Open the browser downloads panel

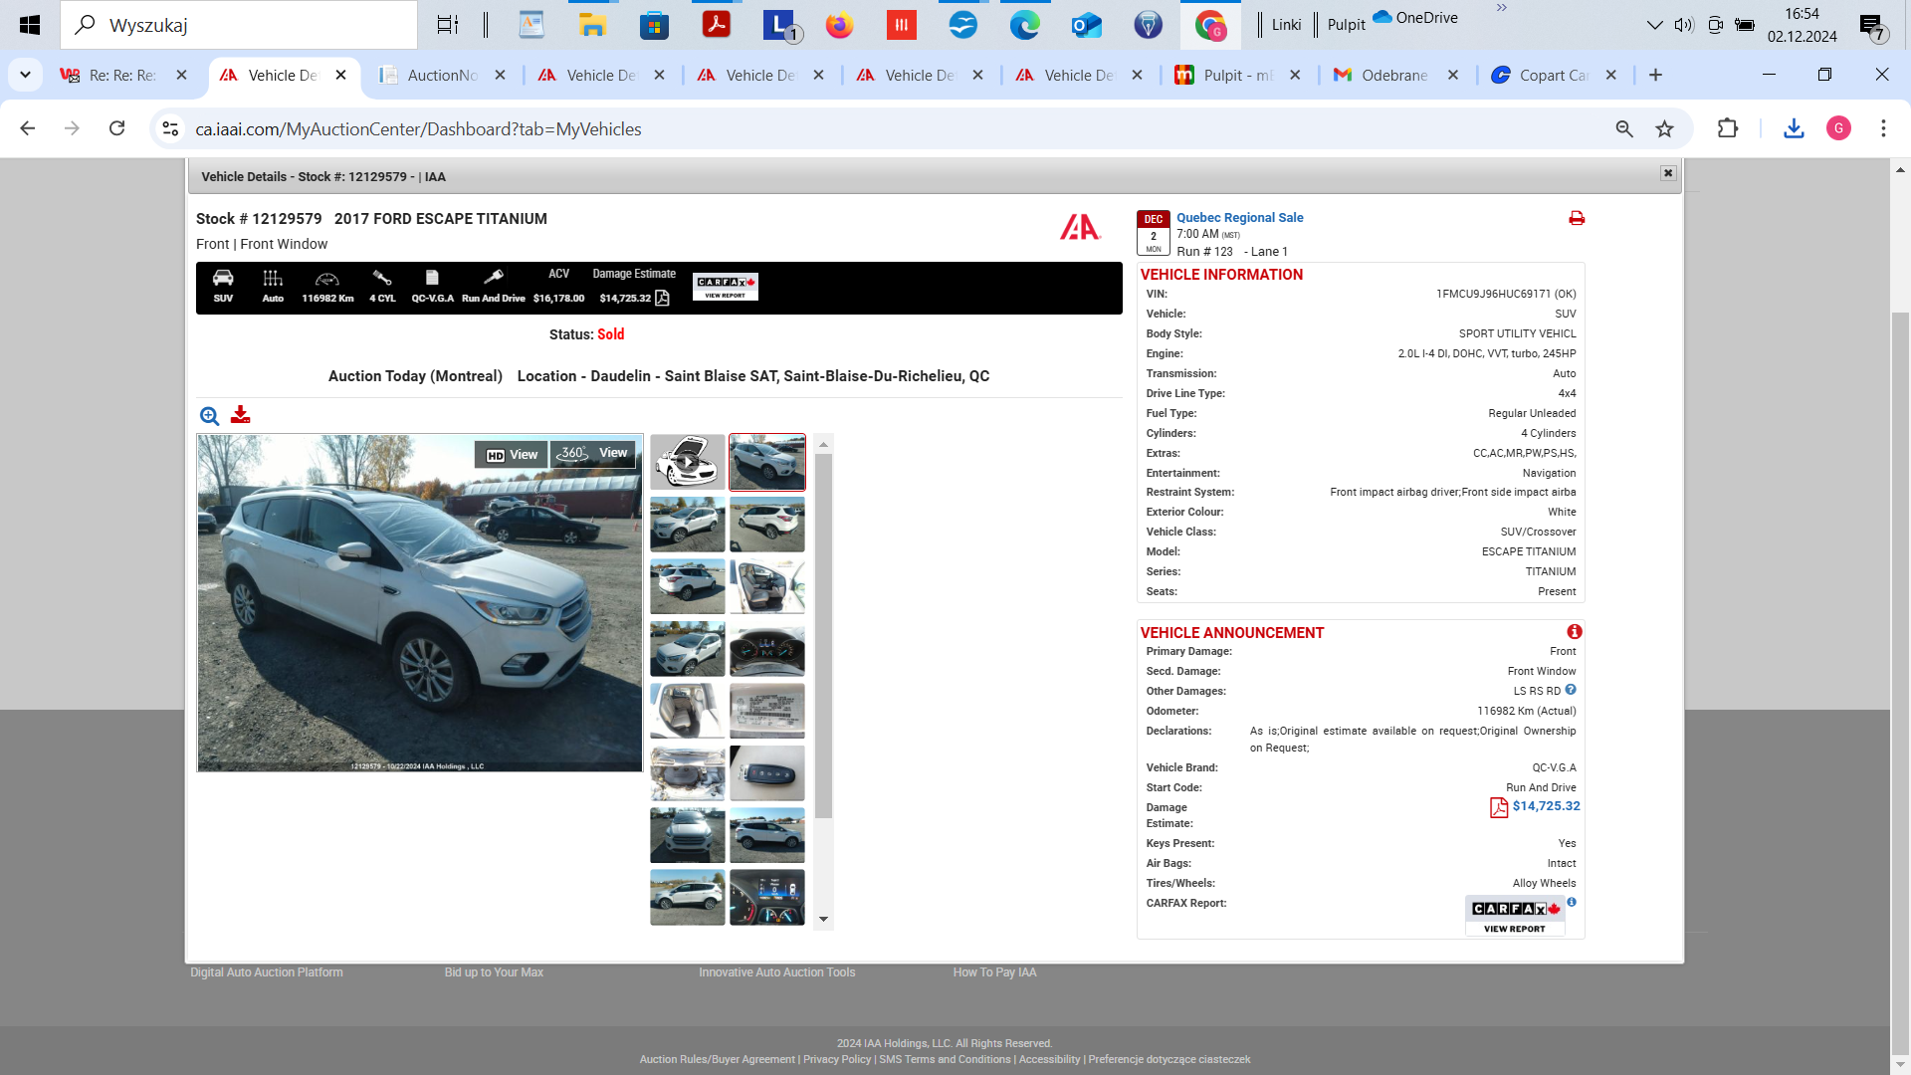[1794, 128]
